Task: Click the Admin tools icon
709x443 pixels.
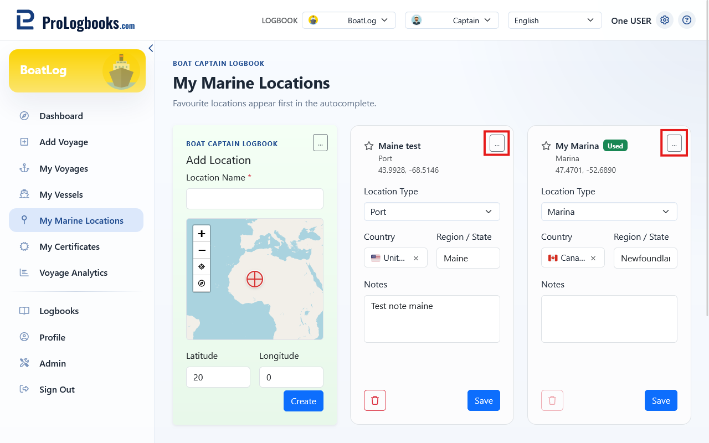Action: 24,363
